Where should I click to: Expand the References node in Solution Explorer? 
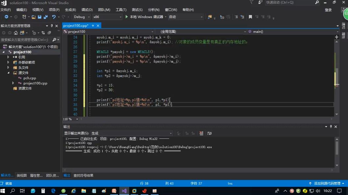click(8, 57)
